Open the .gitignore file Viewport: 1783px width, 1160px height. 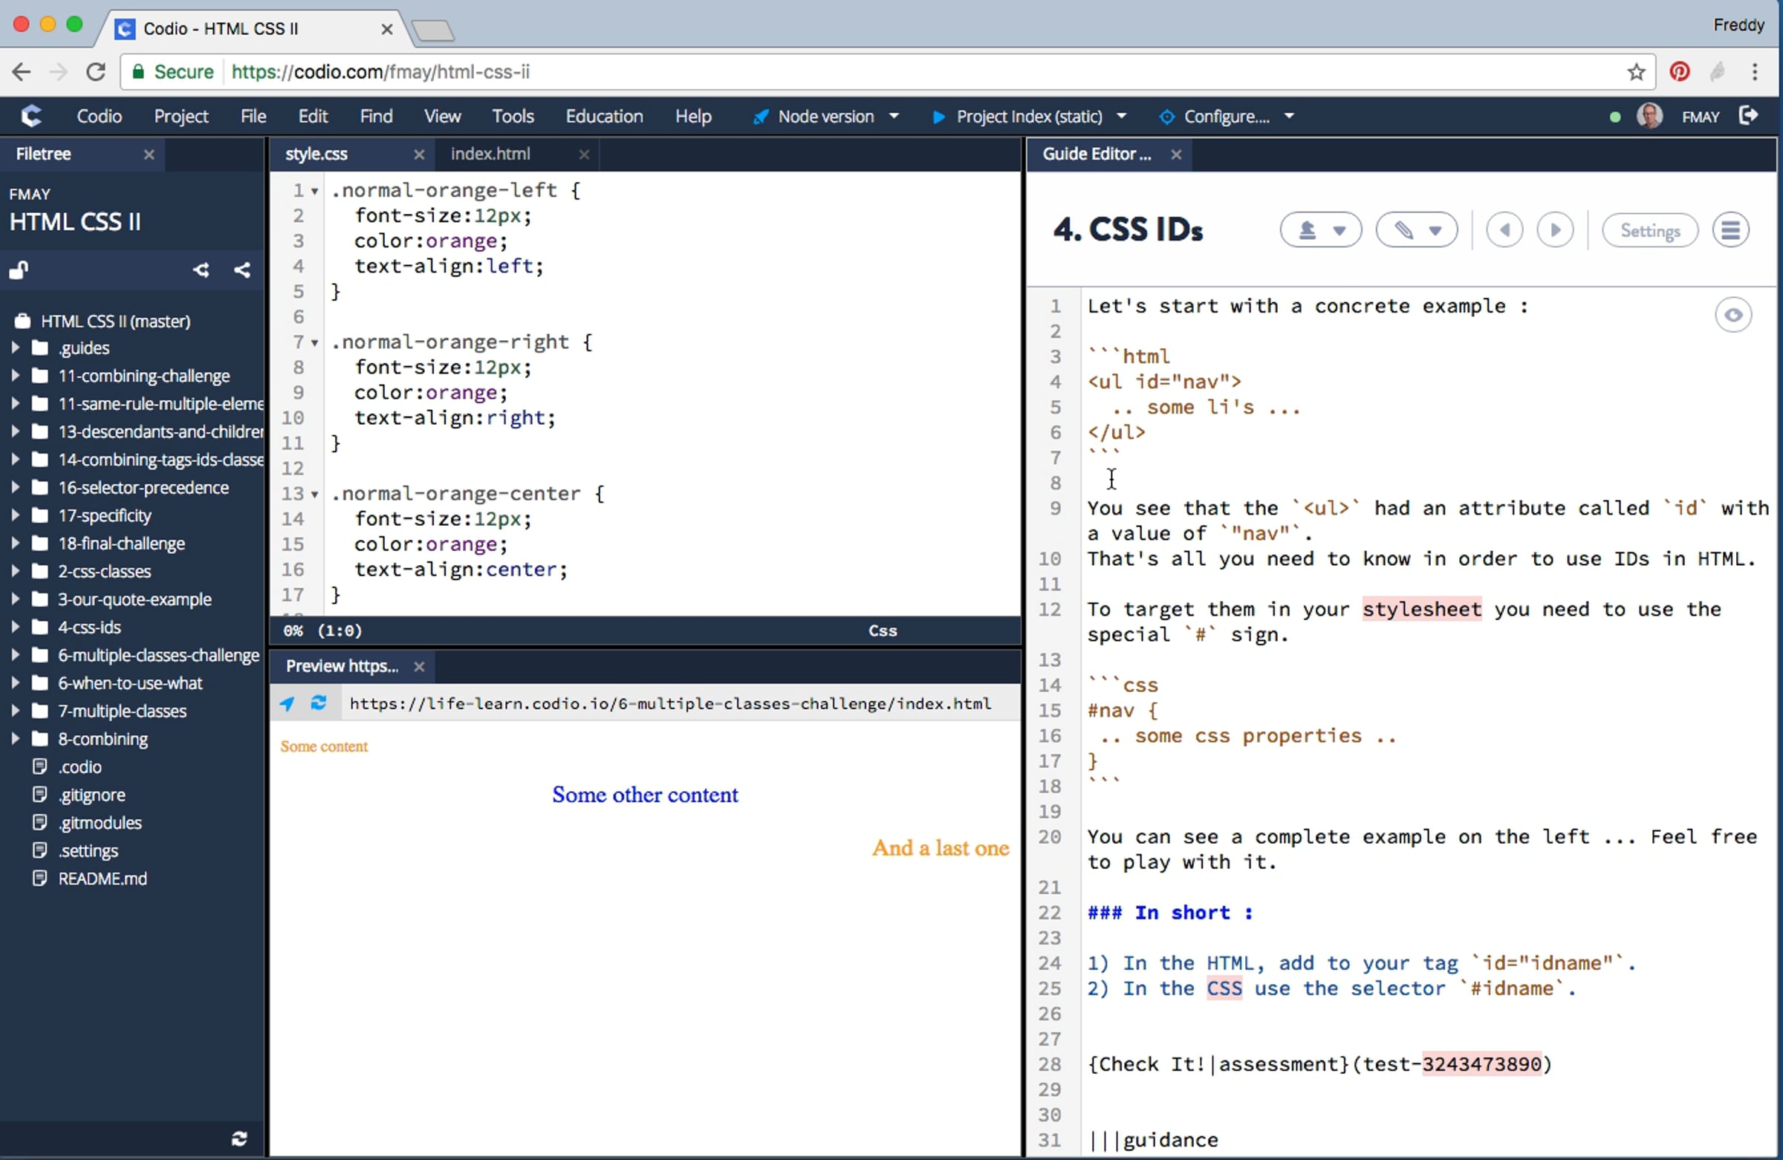point(91,795)
